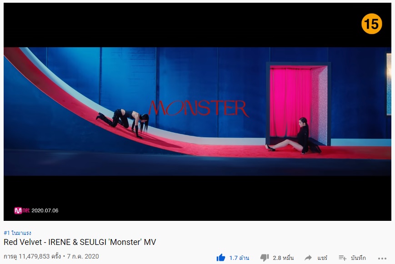
Task: Click the blue thumbs-up like icon
Action: (x=220, y=258)
